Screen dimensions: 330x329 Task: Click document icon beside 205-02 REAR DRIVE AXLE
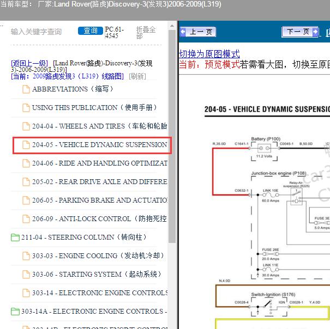point(26,181)
